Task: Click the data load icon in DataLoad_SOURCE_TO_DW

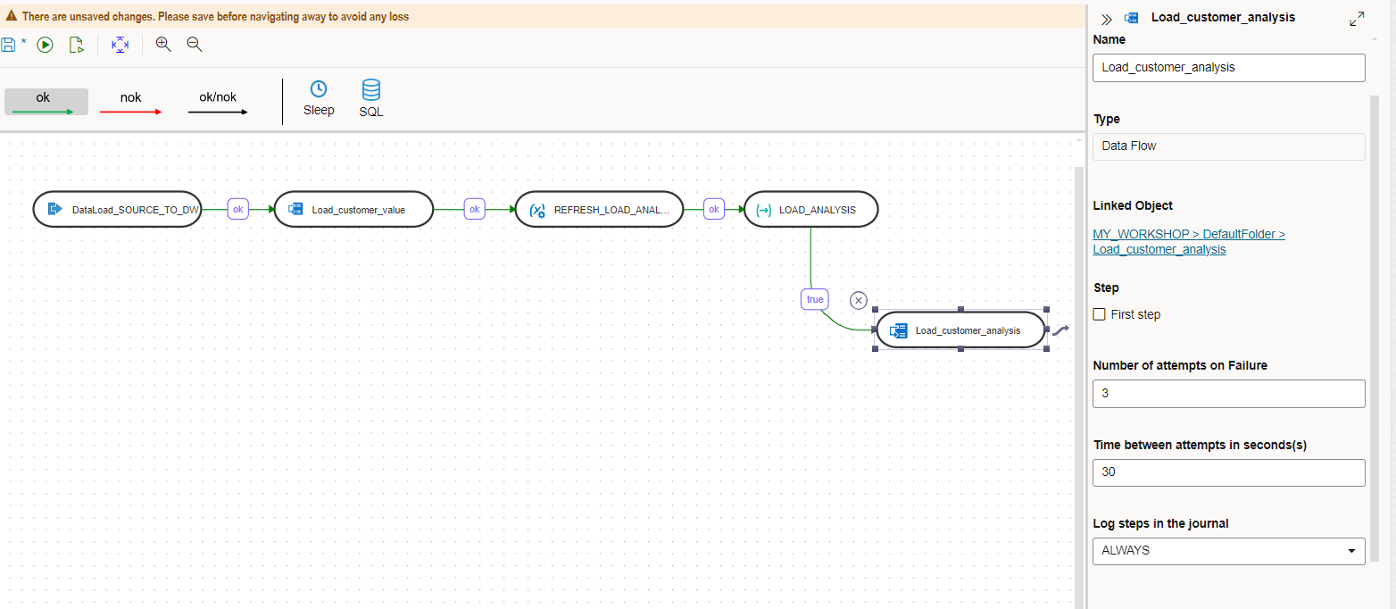Action: coord(54,210)
